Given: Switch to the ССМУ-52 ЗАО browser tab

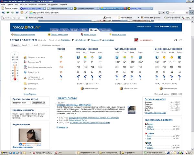Looking at the screenshot, I should (x=140, y=8).
